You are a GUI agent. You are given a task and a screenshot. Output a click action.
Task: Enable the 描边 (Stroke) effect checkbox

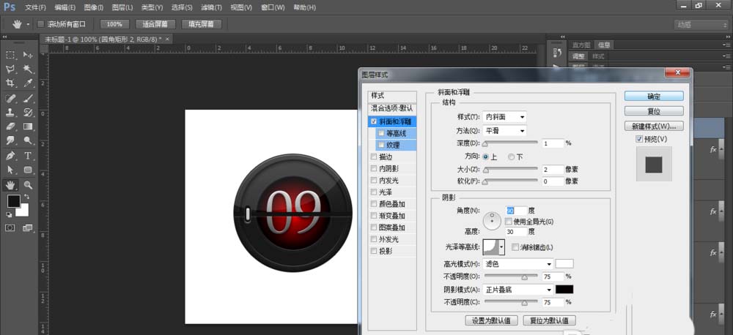click(375, 157)
